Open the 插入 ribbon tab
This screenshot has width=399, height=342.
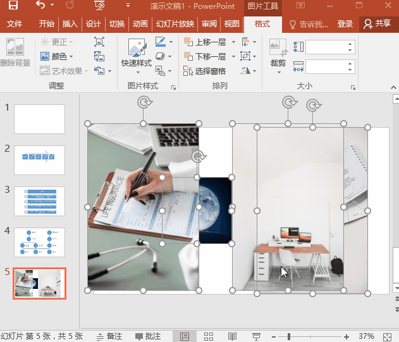tap(69, 24)
